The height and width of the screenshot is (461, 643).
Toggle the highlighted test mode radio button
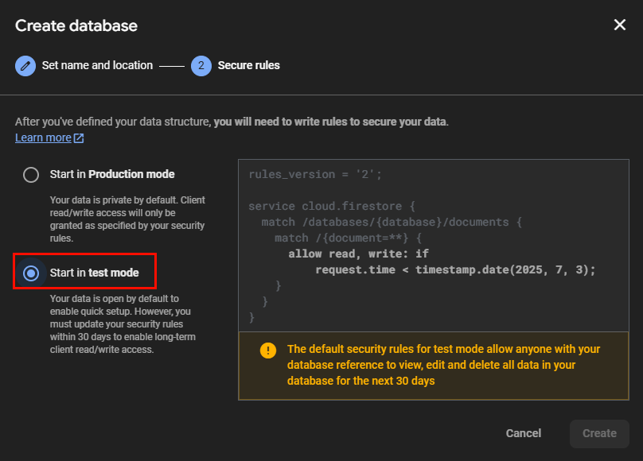(31, 271)
